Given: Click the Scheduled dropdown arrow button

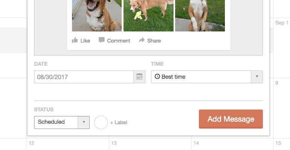Looking at the screenshot, I should [84, 122].
